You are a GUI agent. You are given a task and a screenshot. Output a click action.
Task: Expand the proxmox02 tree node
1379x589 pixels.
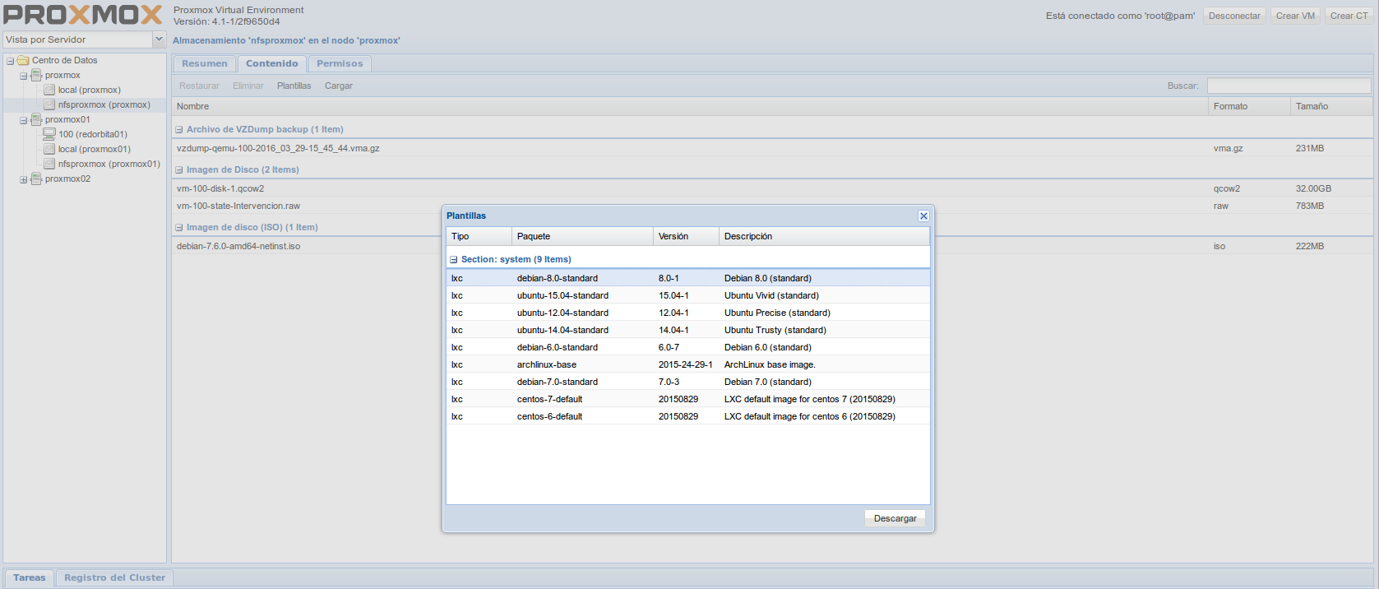click(24, 179)
